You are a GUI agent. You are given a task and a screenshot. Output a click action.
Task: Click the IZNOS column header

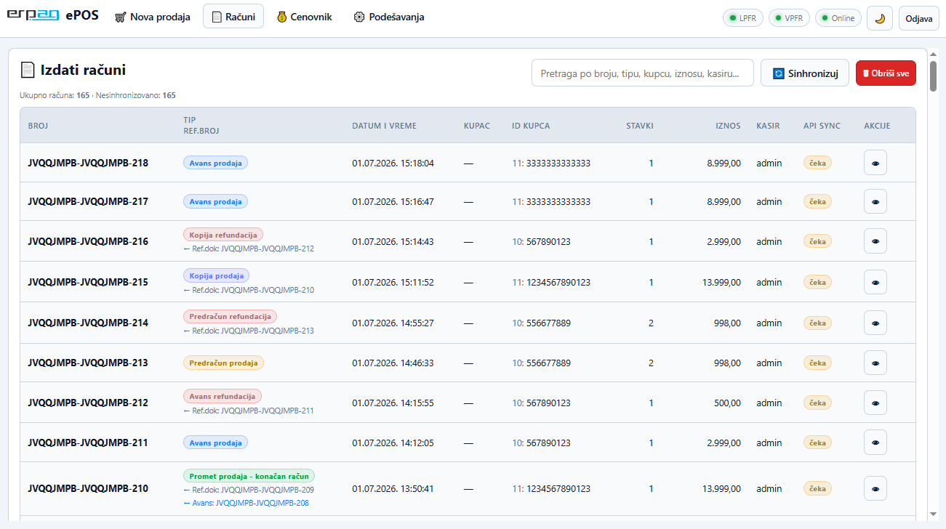click(x=728, y=126)
